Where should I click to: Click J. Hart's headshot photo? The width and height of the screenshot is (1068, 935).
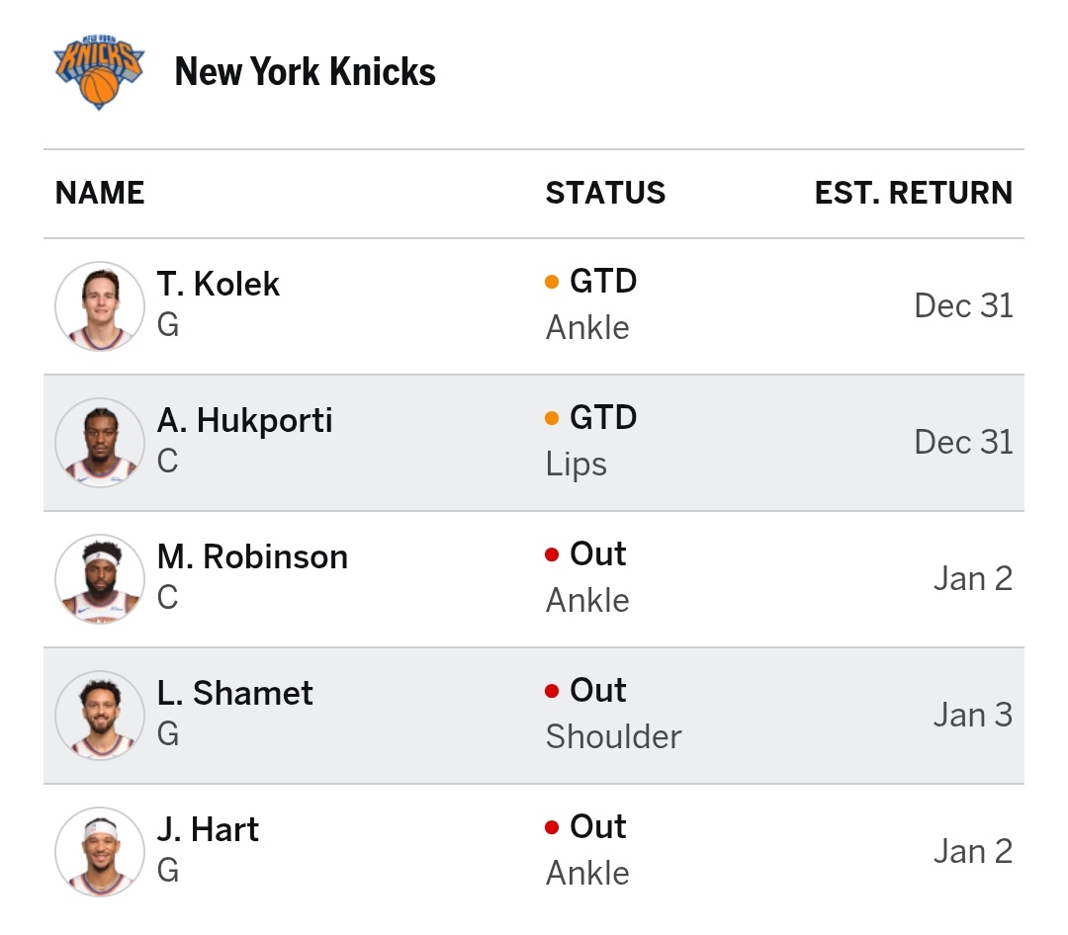99,852
